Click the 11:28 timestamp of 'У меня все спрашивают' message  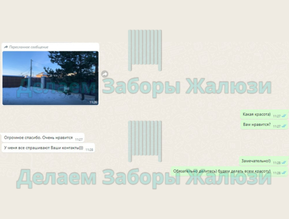pyautogui.click(x=89, y=150)
